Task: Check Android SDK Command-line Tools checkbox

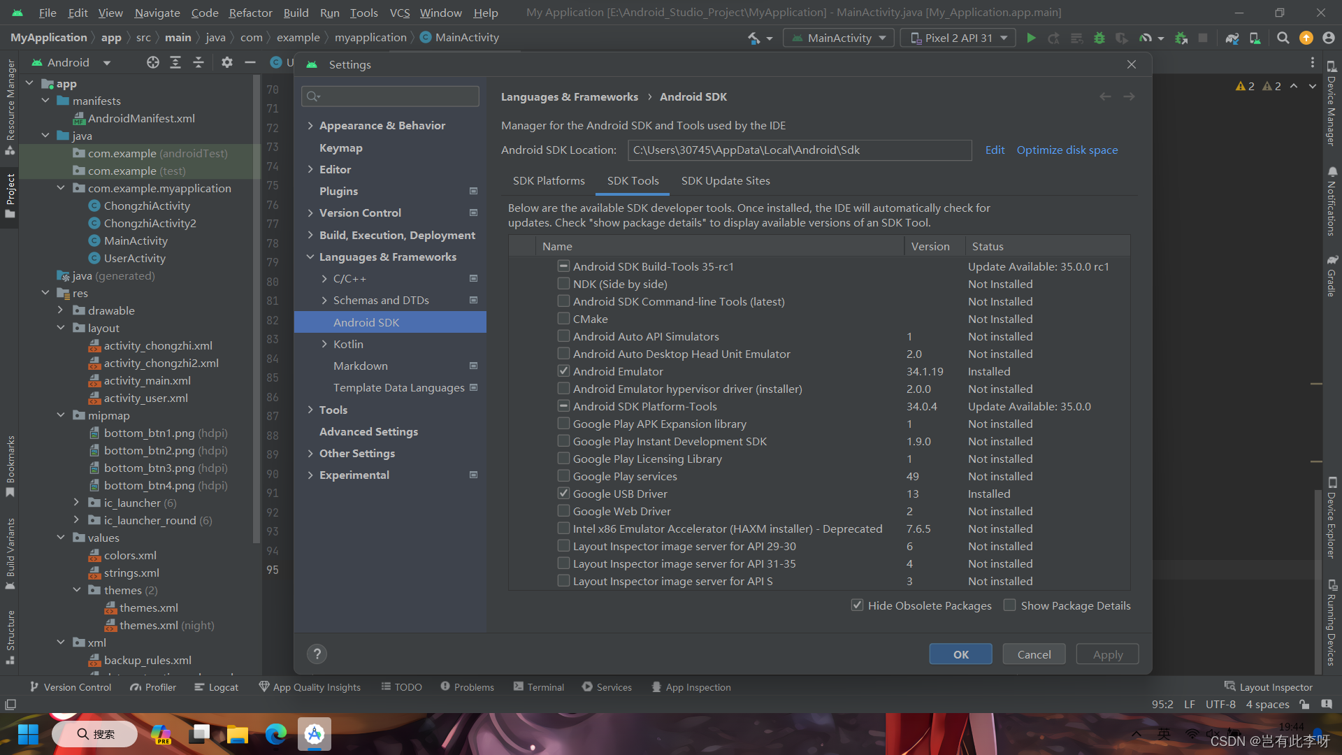Action: 563,301
